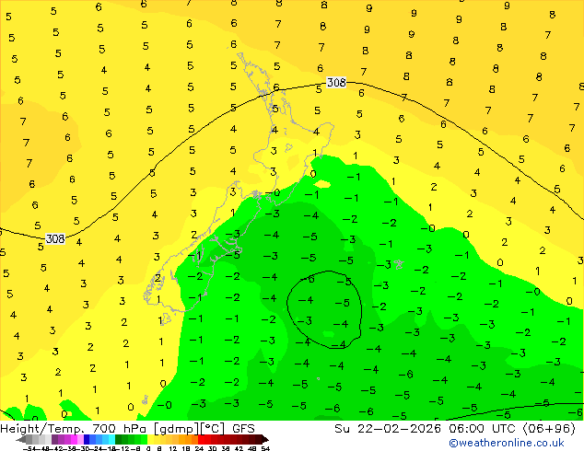The width and height of the screenshot is (584, 451).
Task: Pick the cyan swatch in the legend
Action: click(x=112, y=439)
